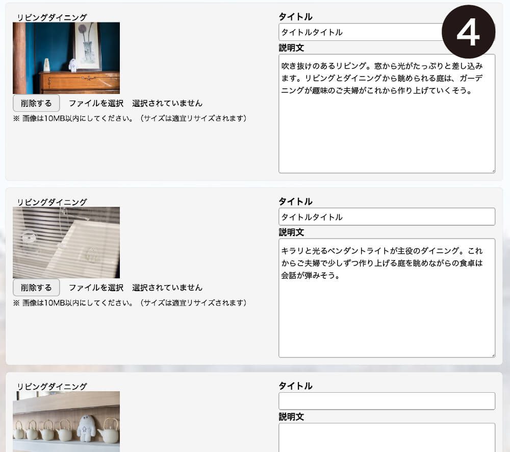Click ファイルを選択 below the blinds photo
This screenshot has width=510, height=452.
click(96, 288)
